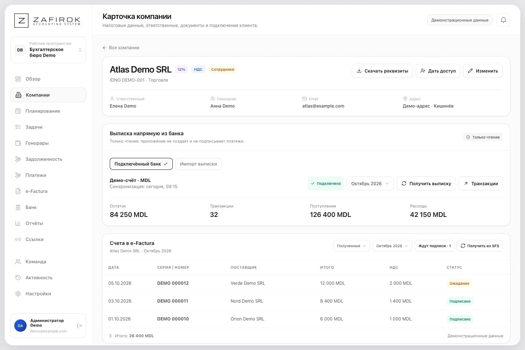Open the Полученные filter dropdown
Viewport: 525px width, 350px height.
click(351, 246)
